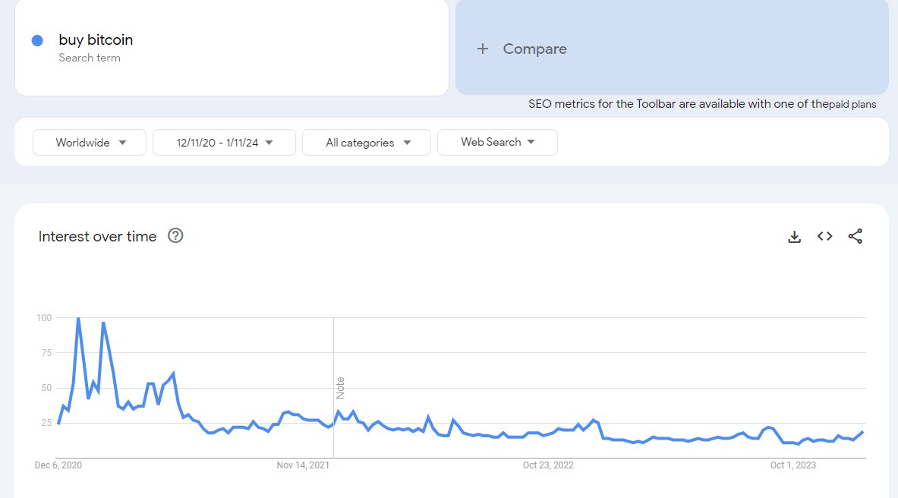
Task: Open the Web Search type dropdown
Action: [x=497, y=142]
